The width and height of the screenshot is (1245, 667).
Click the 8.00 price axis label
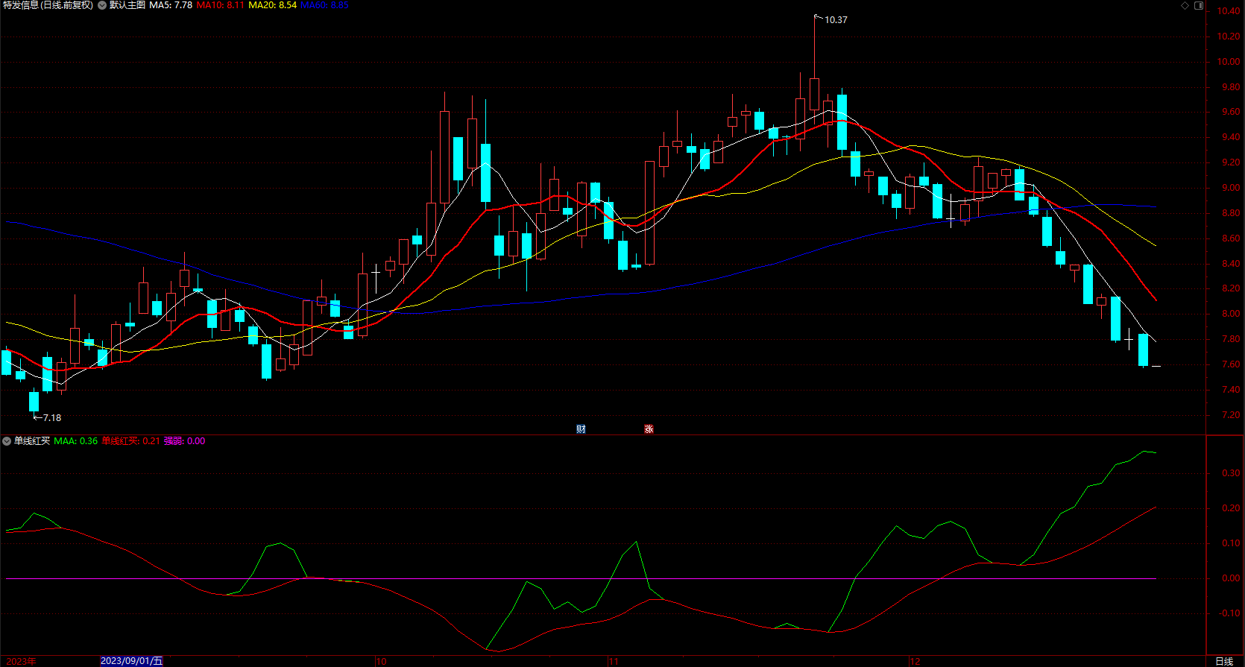click(1231, 314)
